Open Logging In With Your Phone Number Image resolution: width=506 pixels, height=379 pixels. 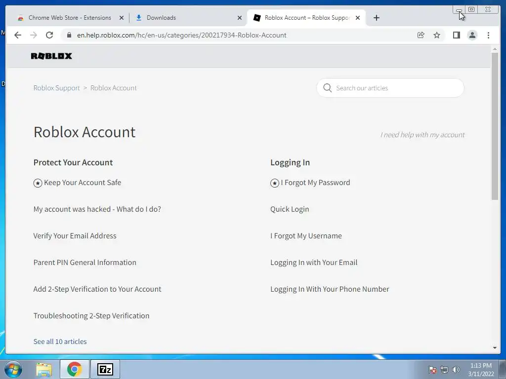[330, 289]
